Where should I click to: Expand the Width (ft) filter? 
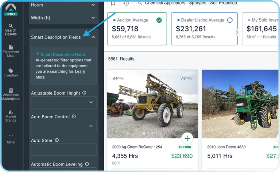[64, 18]
